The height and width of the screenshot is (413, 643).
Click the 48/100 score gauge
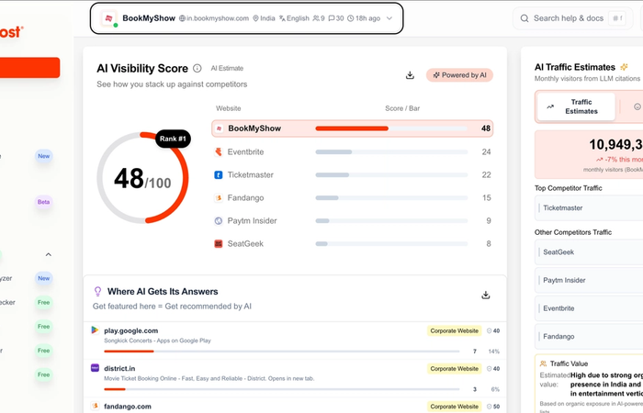(142, 178)
